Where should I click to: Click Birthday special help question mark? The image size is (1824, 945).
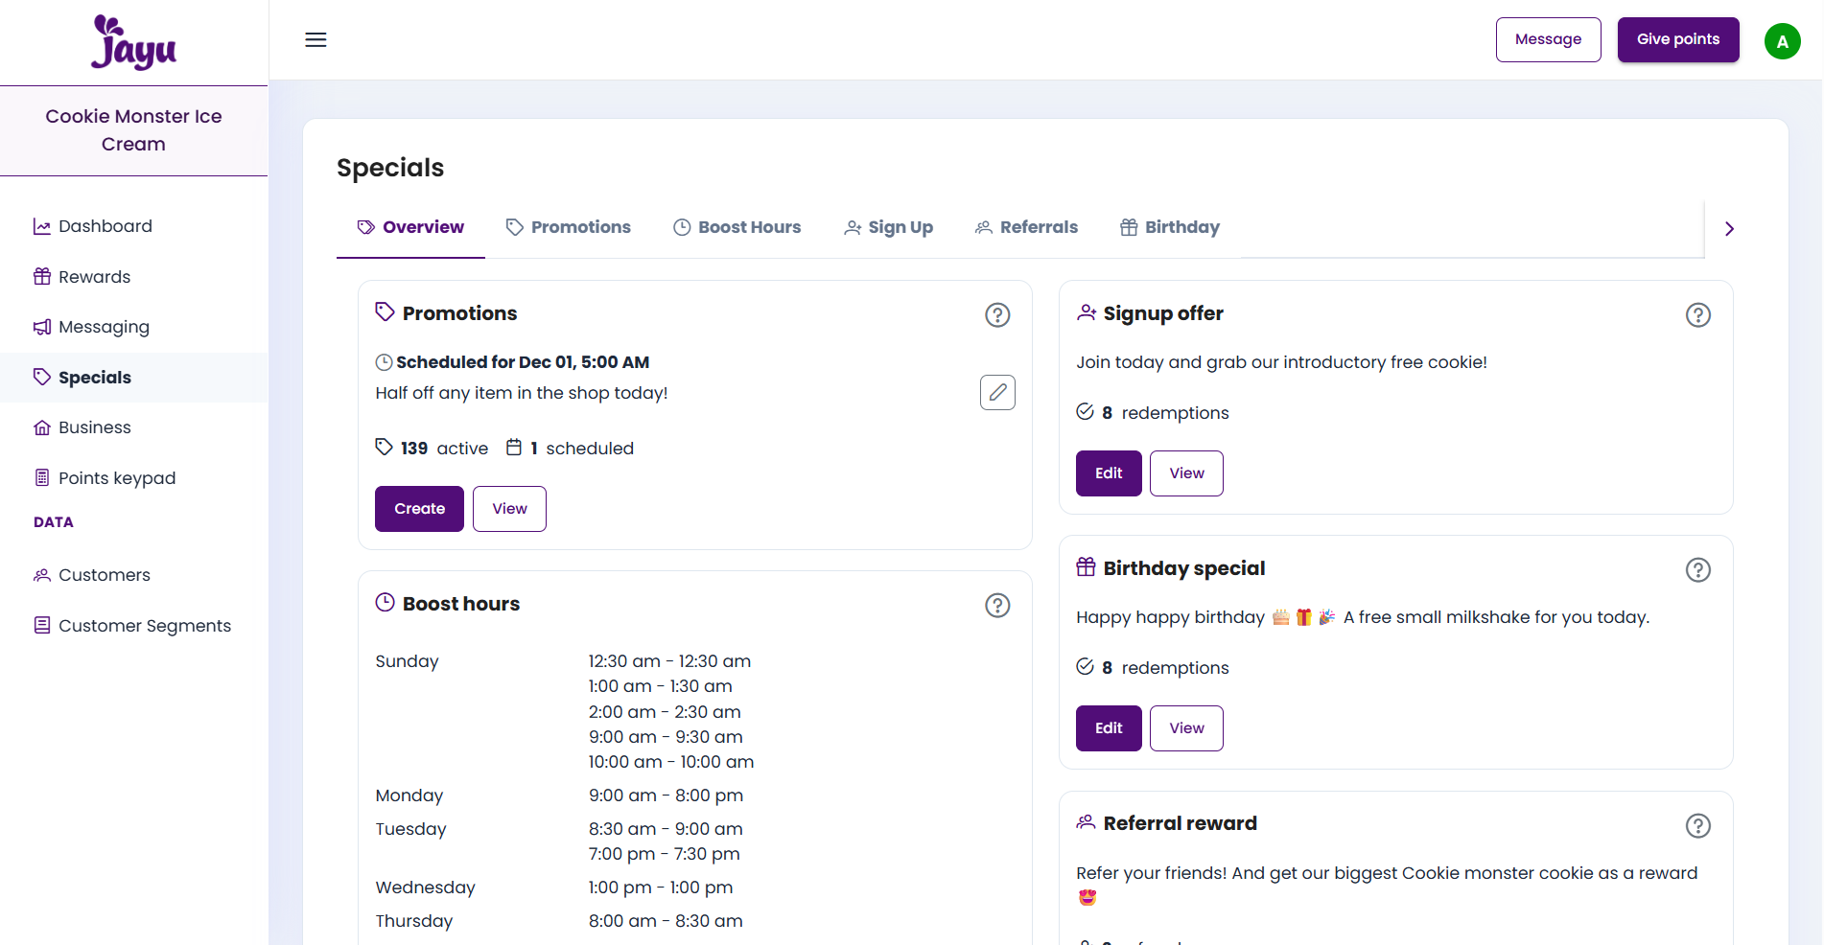pyautogui.click(x=1697, y=569)
